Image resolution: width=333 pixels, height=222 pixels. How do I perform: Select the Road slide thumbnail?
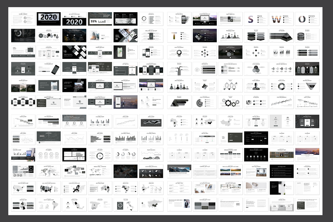coord(231,85)
